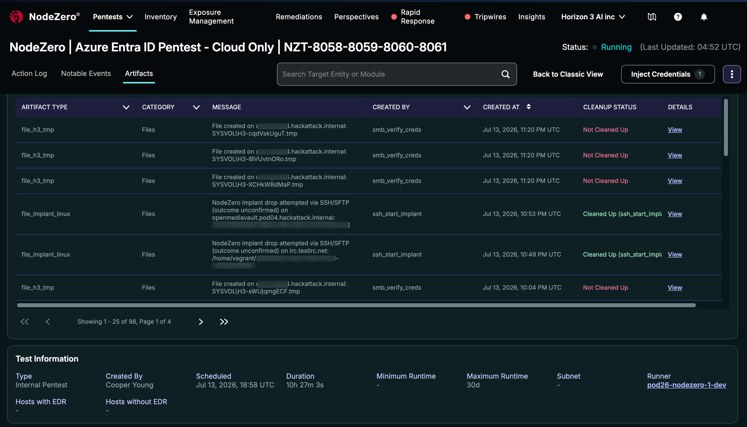
Task: Click the Test Information heading
Action: tap(47, 359)
